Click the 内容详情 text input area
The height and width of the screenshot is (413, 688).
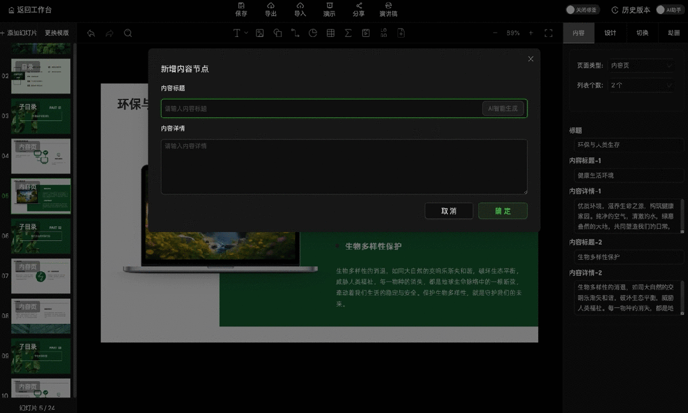pos(344,166)
